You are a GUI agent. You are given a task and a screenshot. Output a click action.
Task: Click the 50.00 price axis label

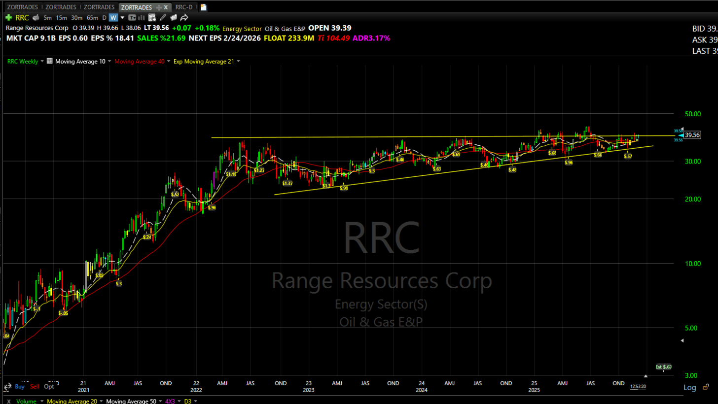click(x=693, y=114)
